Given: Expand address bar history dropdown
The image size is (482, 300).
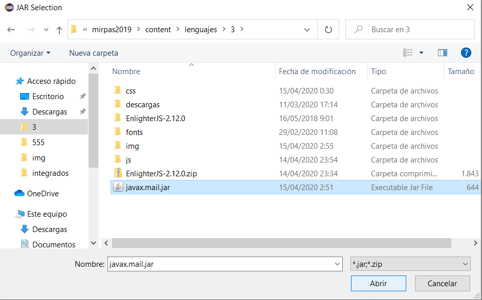Looking at the screenshot, I should pyautogui.click(x=306, y=30).
